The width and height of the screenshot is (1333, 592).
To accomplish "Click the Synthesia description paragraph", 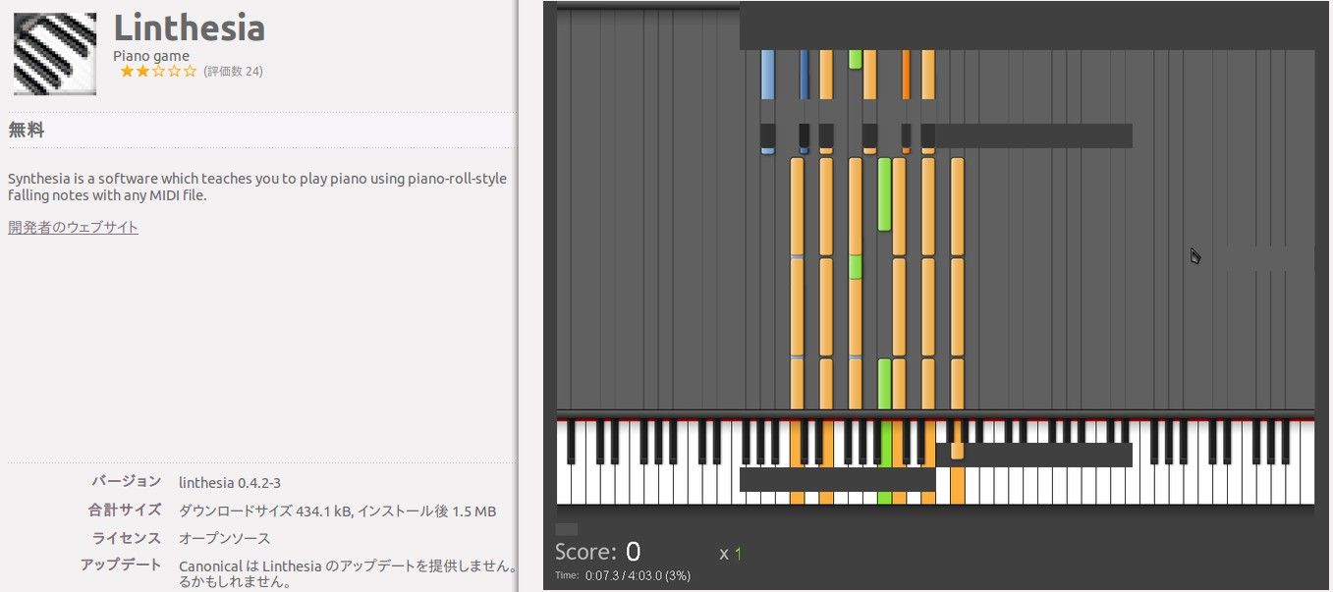I will click(x=257, y=187).
